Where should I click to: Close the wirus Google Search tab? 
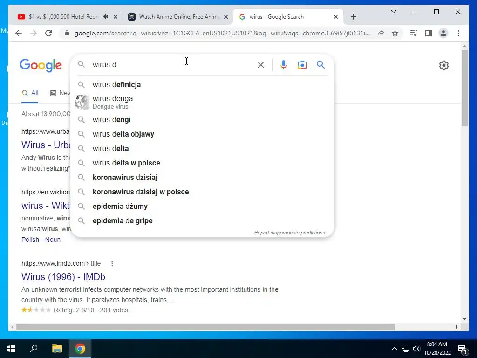[x=335, y=17]
